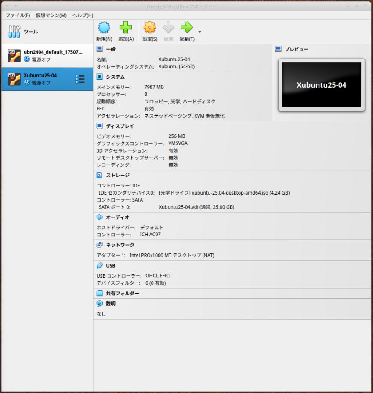Click the USB section plug icon
The width and height of the screenshot is (373, 393).
[100, 265]
